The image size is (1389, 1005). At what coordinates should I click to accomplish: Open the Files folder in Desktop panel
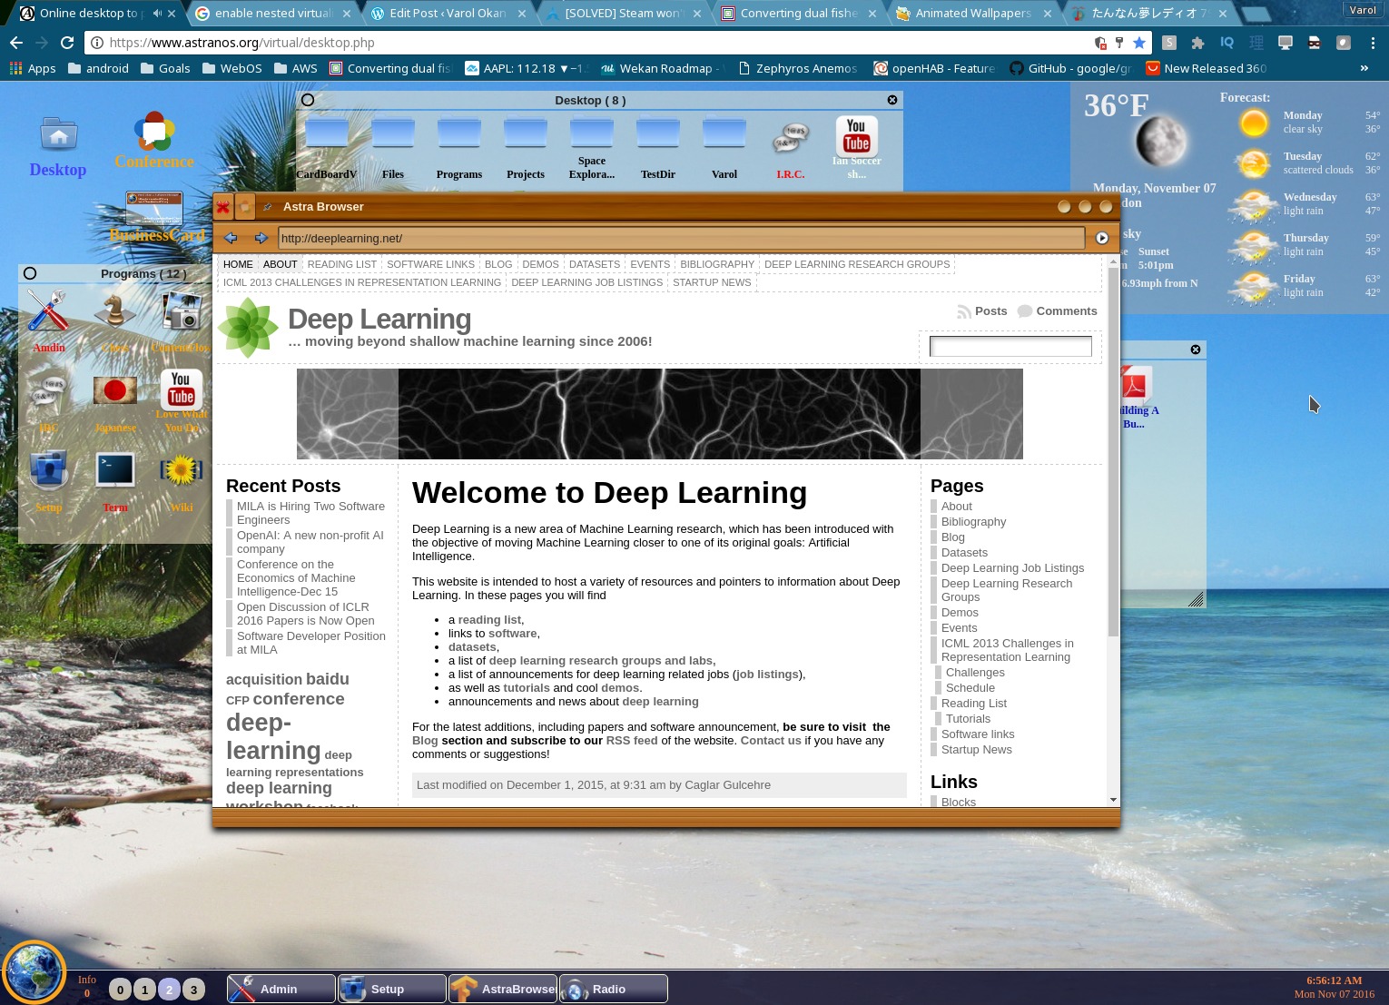[393, 133]
